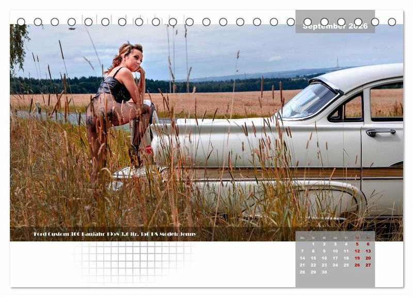Click the 'Mo' weekday header
This screenshot has height=297, width=413.
303,238
